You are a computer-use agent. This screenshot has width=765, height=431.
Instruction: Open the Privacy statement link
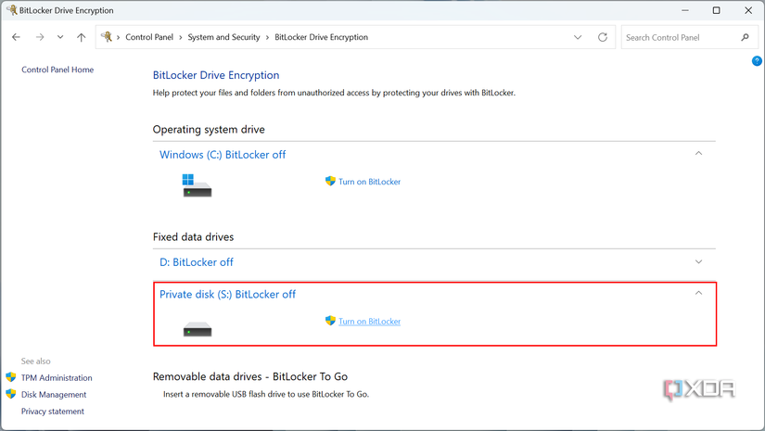click(53, 412)
